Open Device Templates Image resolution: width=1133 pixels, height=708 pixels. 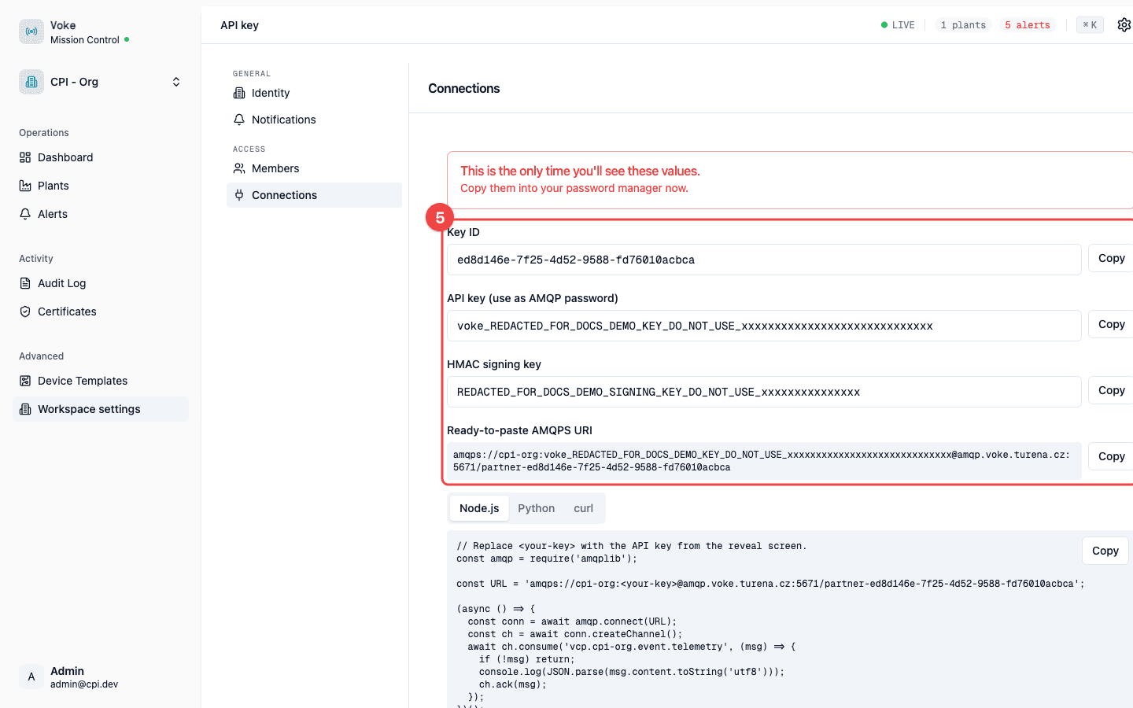[101, 381]
